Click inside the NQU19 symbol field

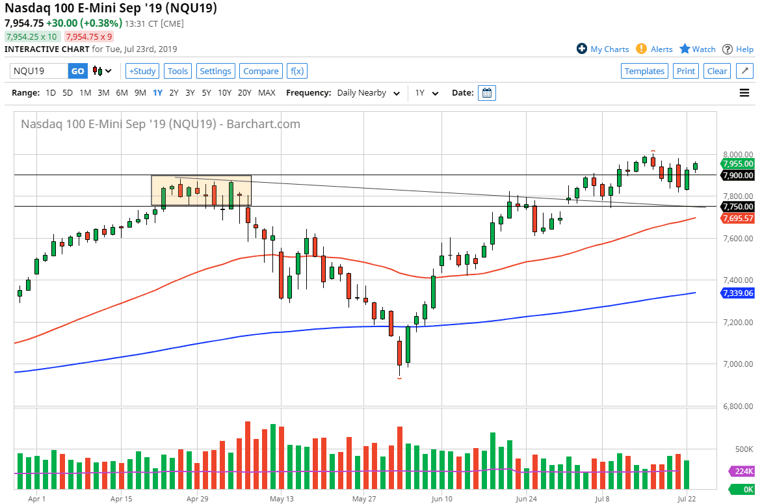pyautogui.click(x=36, y=70)
